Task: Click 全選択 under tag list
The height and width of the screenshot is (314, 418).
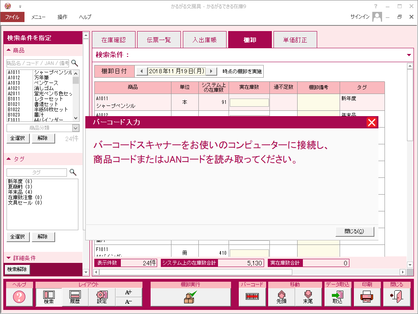Action: (18, 237)
